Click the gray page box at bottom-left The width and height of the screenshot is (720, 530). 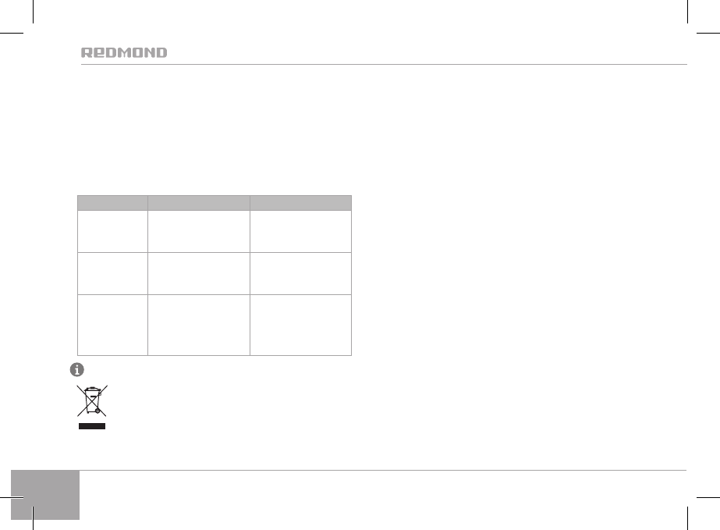(46, 495)
